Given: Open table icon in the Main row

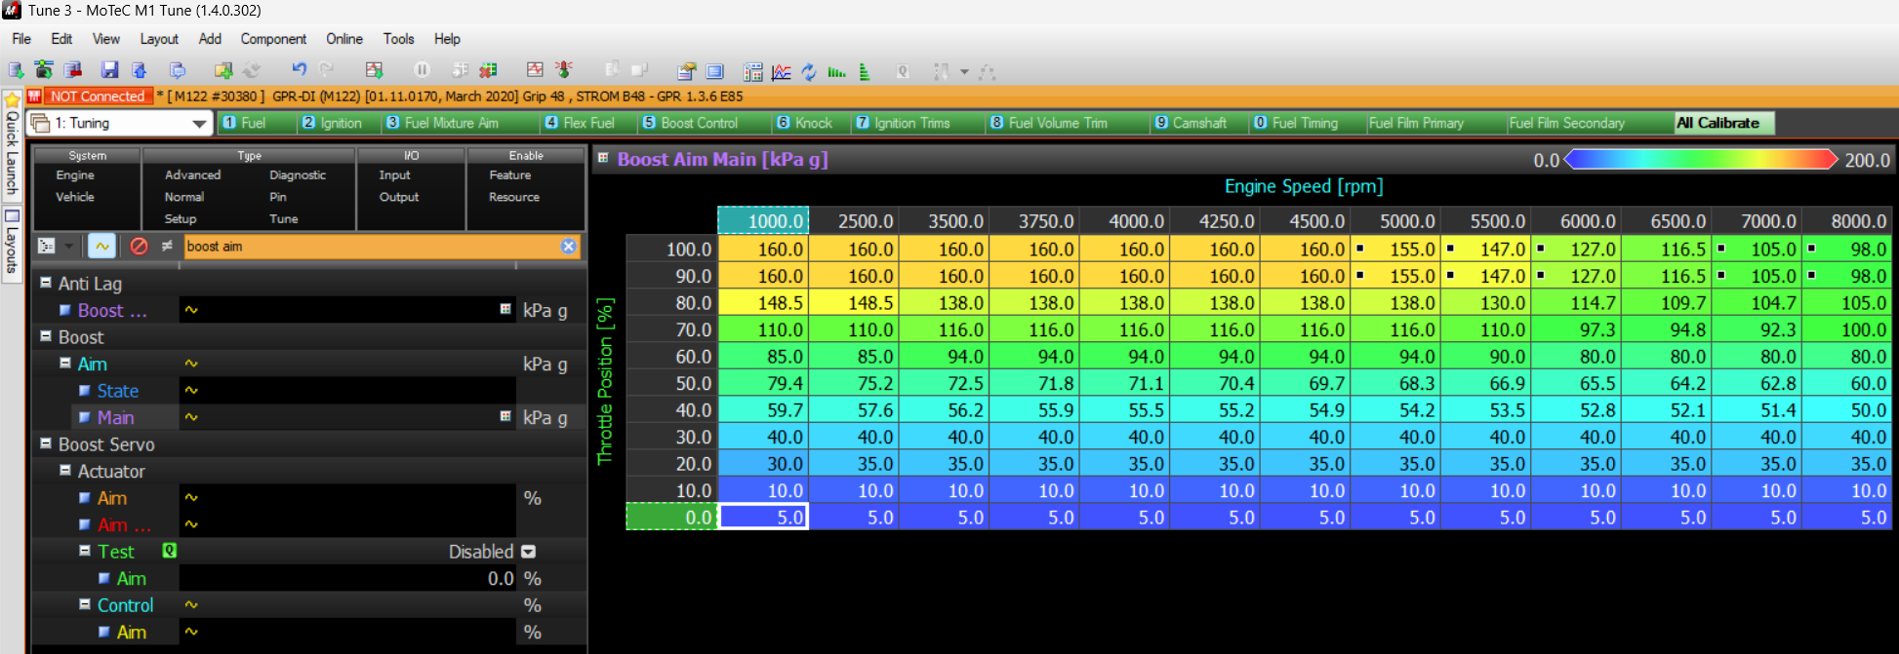Looking at the screenshot, I should pyautogui.click(x=505, y=417).
